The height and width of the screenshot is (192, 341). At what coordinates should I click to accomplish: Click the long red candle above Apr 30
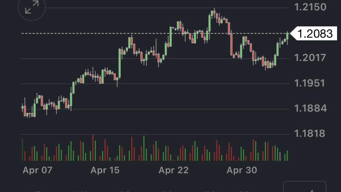pyautogui.click(x=231, y=45)
